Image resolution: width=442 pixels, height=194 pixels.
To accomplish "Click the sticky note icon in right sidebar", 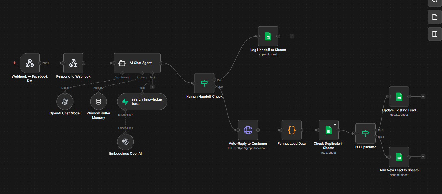I will coord(435,17).
